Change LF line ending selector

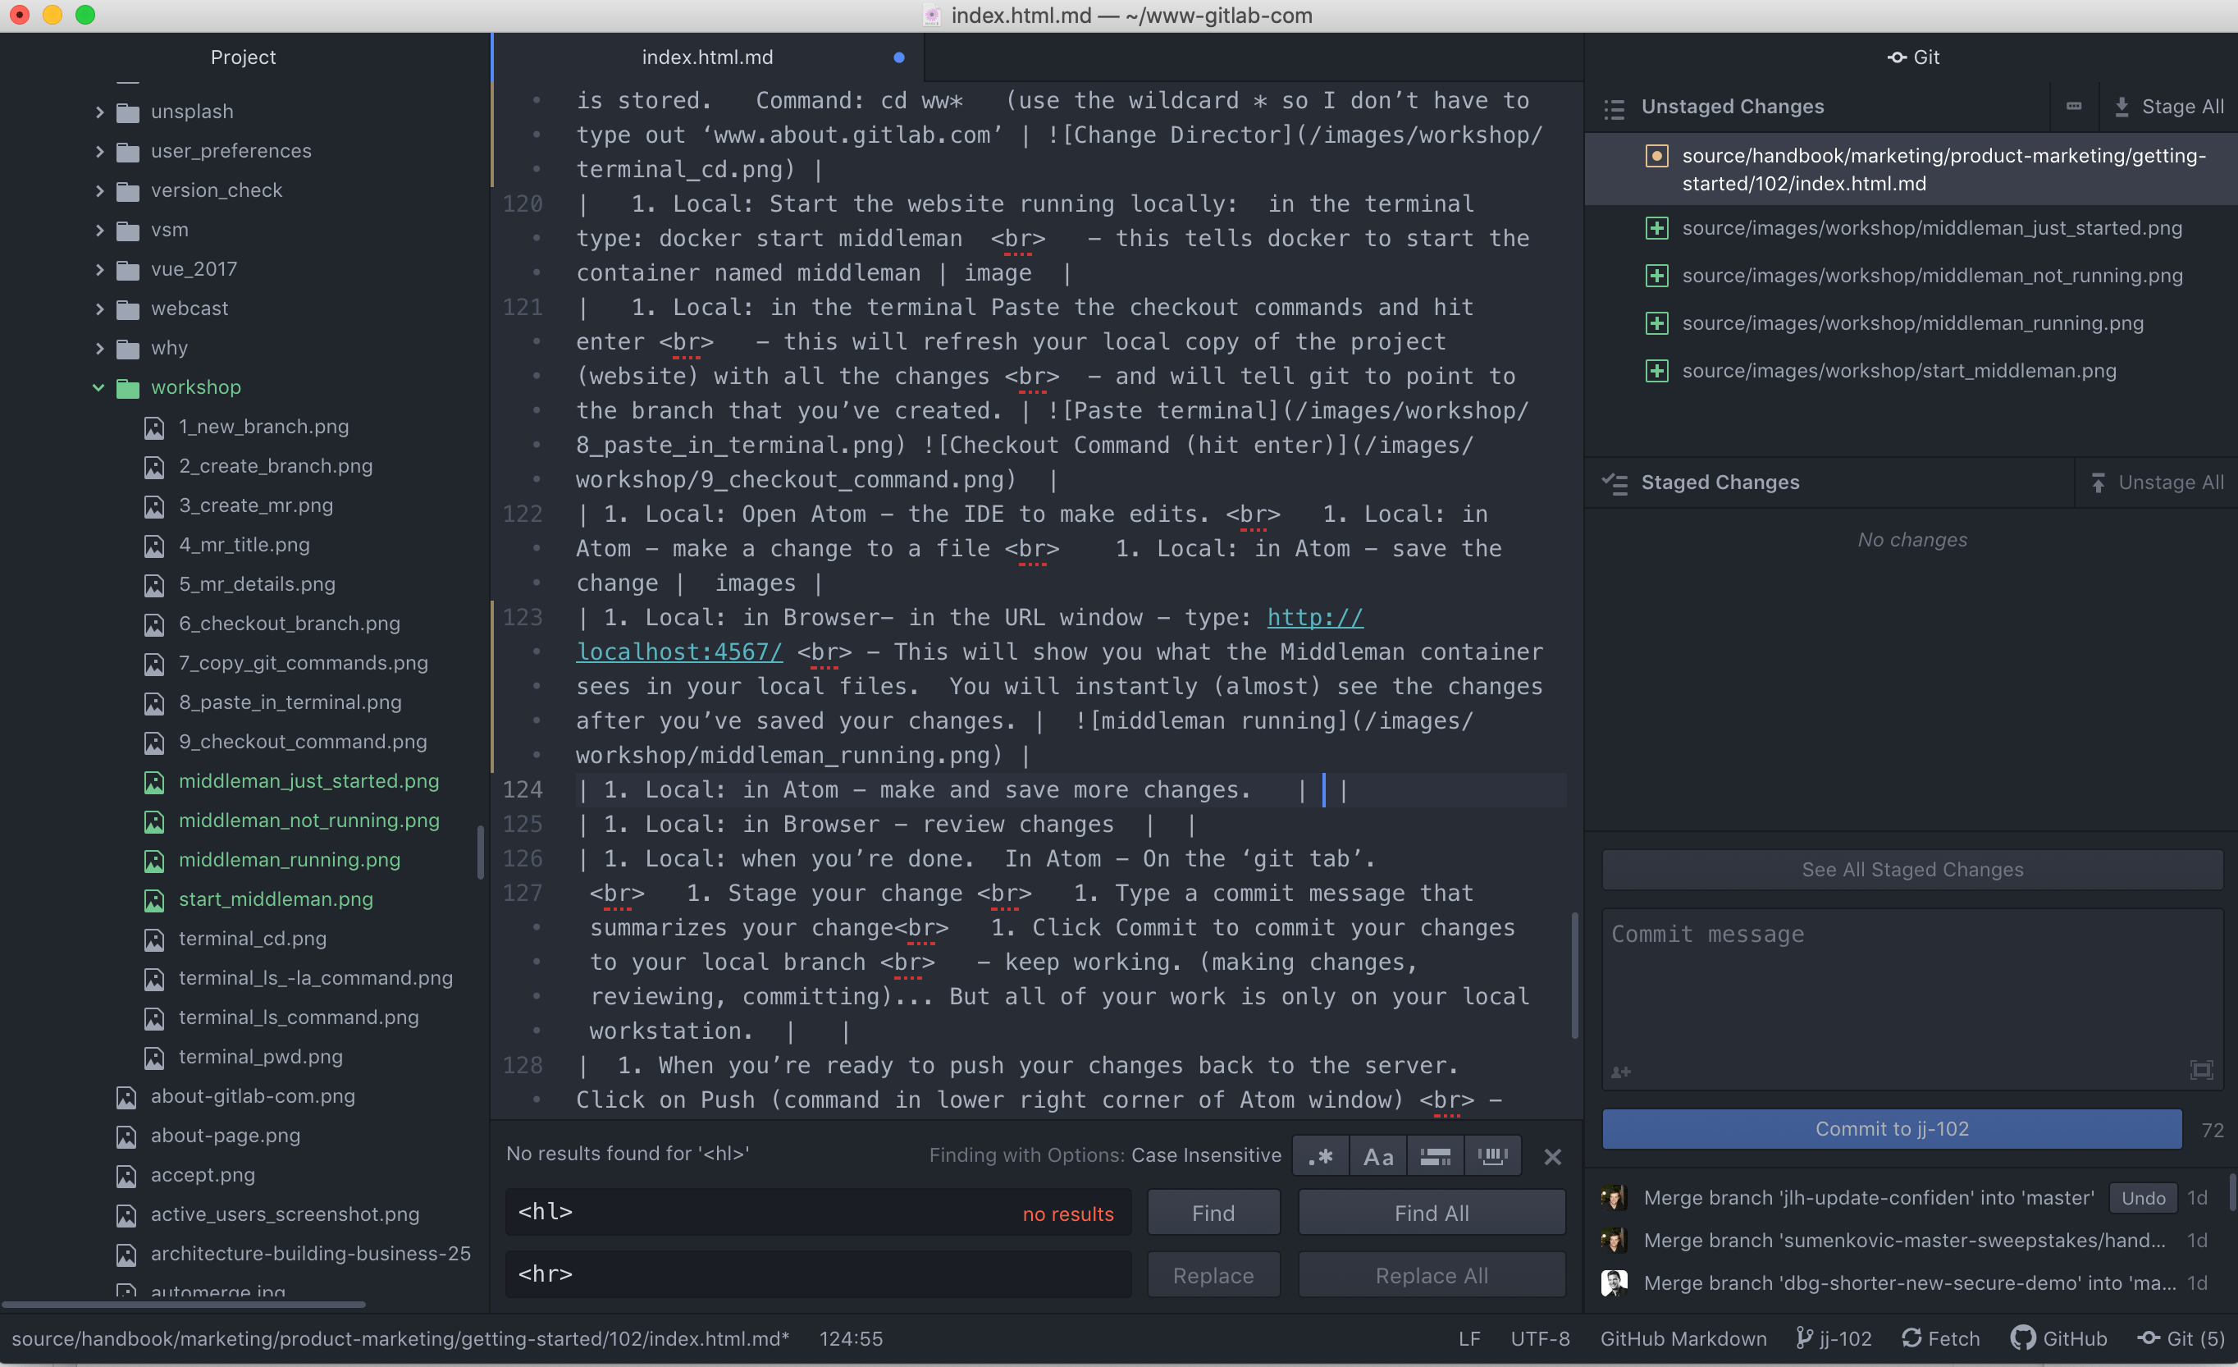pos(1469,1339)
